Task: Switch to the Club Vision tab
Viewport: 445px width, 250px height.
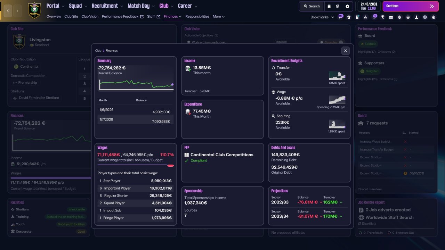Action: tap(90, 17)
